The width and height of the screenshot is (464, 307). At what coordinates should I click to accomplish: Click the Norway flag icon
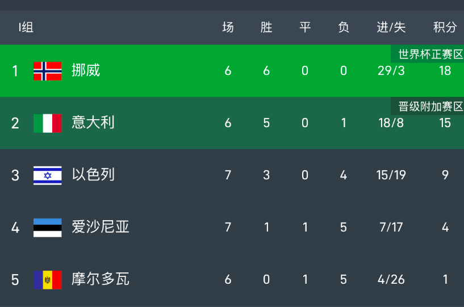tap(47, 71)
